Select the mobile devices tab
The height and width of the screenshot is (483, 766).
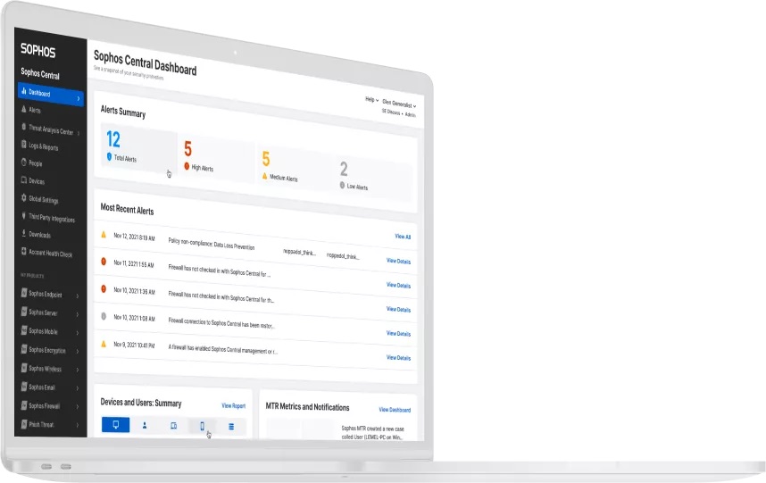pyautogui.click(x=203, y=426)
